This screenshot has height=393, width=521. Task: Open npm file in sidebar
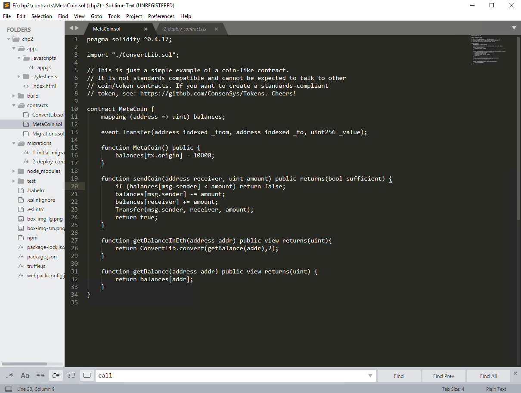pos(32,238)
